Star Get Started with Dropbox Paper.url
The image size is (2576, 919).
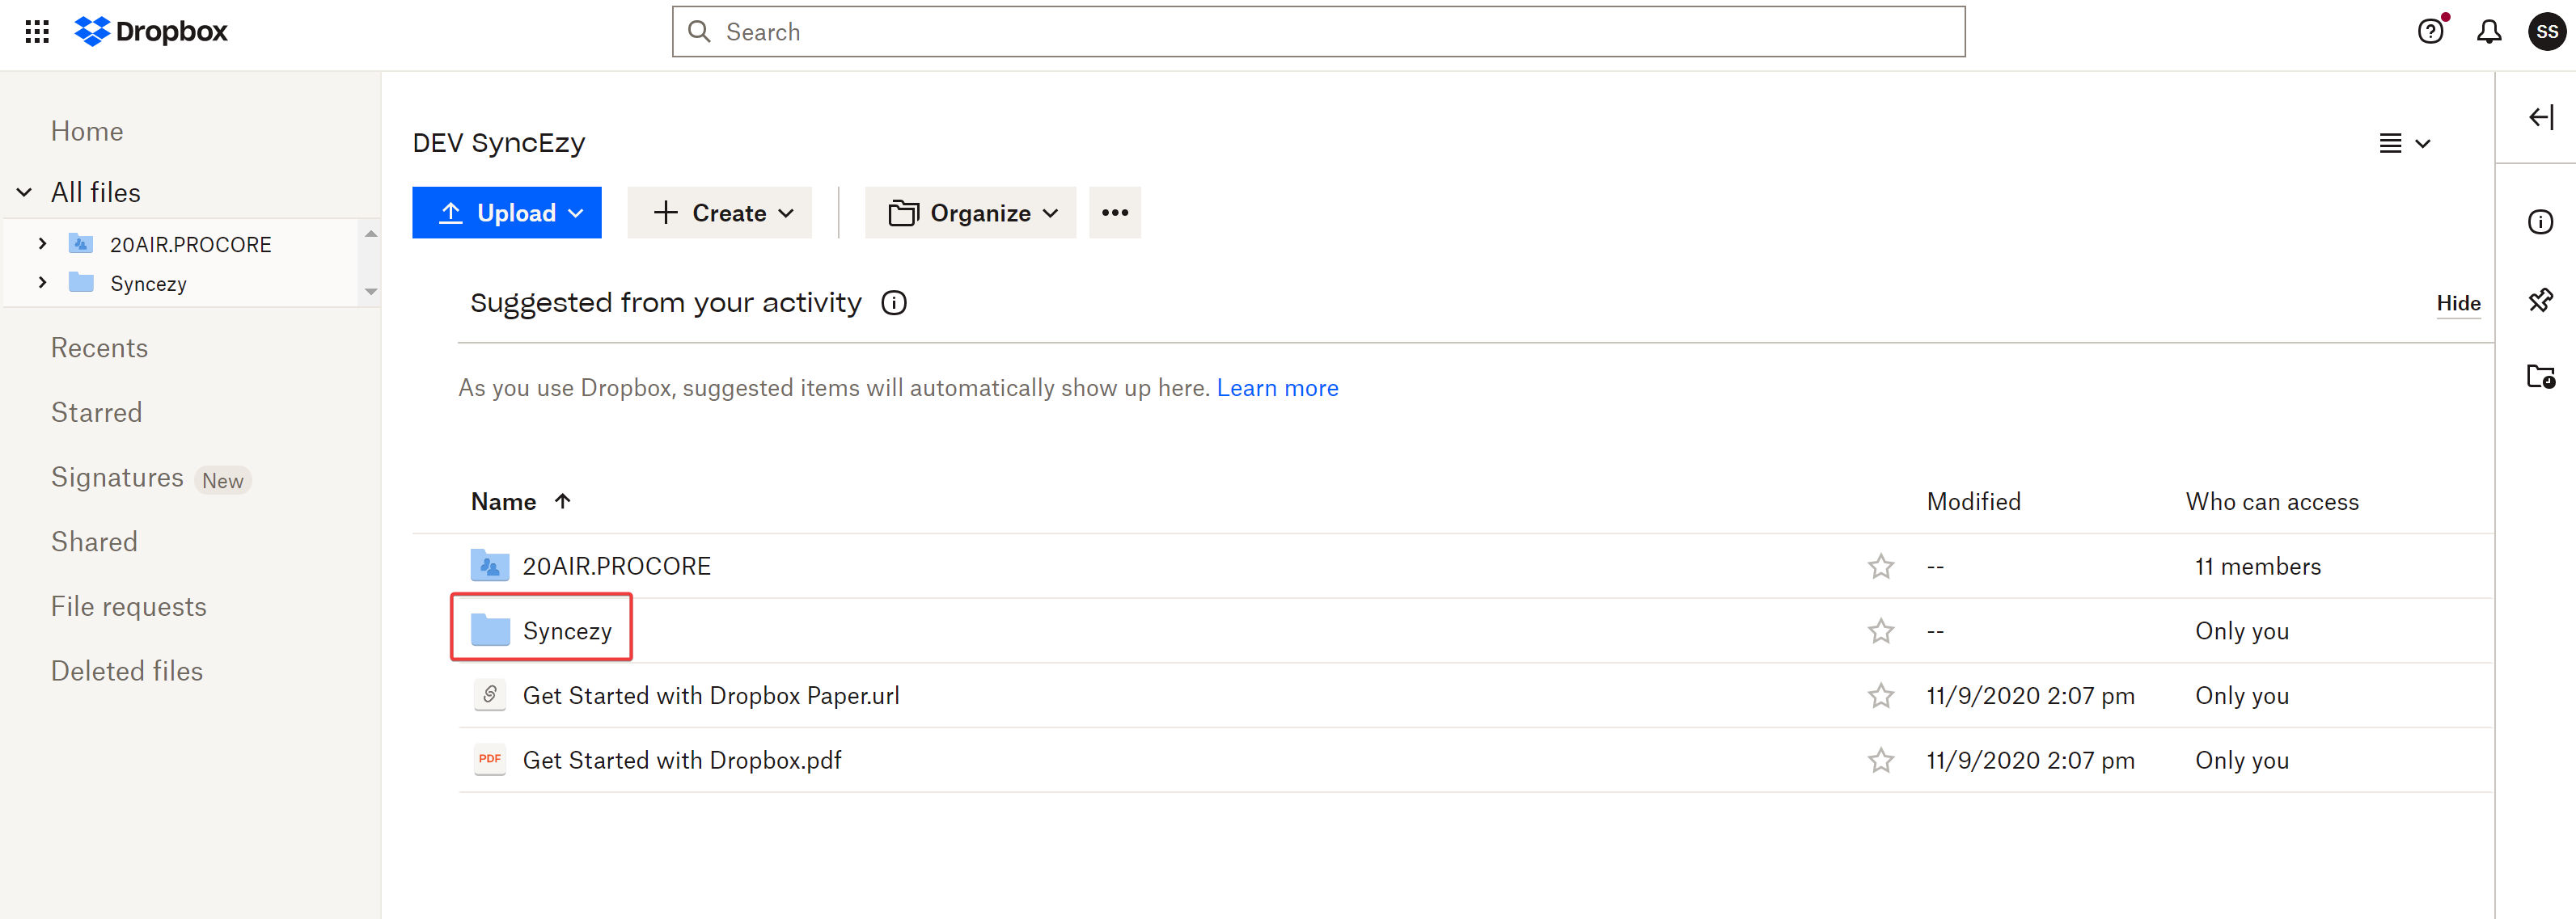(x=1880, y=696)
